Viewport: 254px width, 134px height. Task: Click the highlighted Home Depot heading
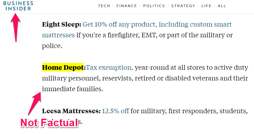pos(63,68)
